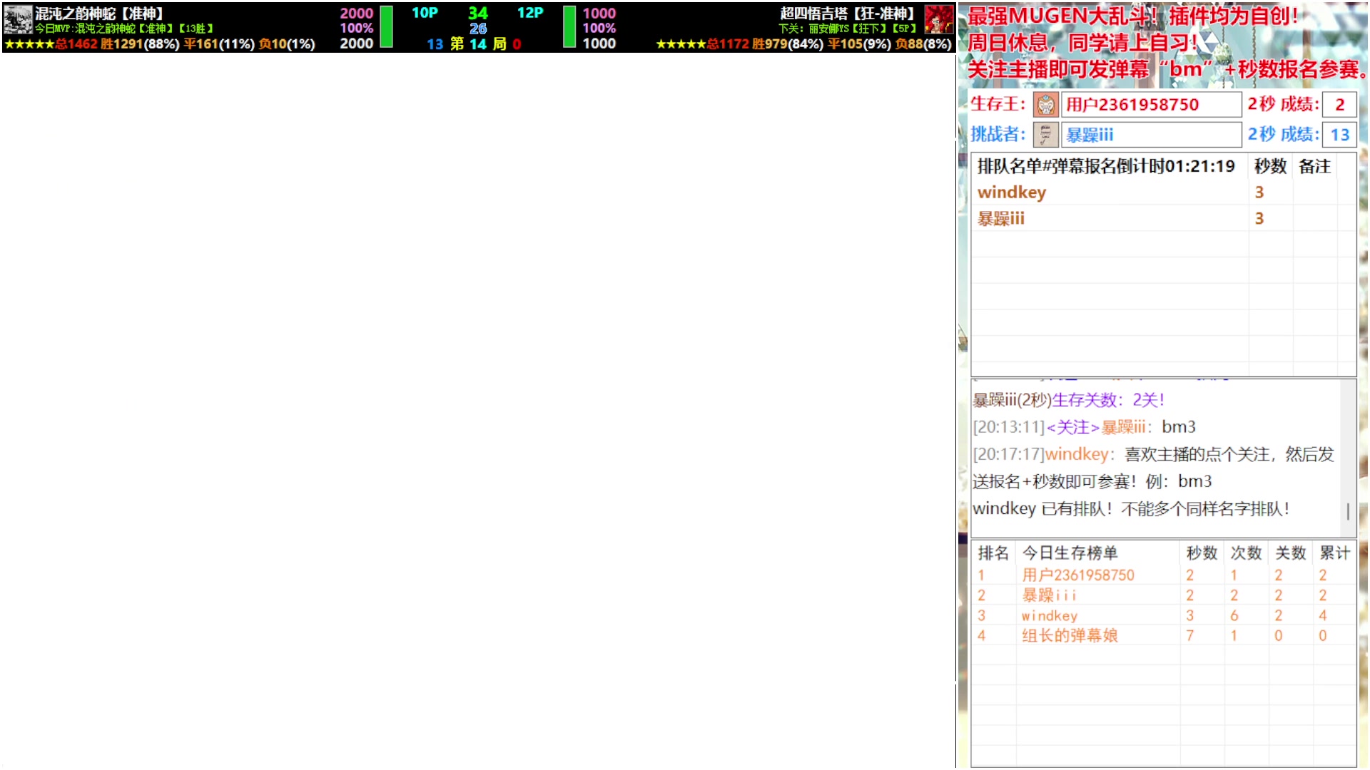Click the 关数 column header
The width and height of the screenshot is (1370, 770).
point(1290,553)
